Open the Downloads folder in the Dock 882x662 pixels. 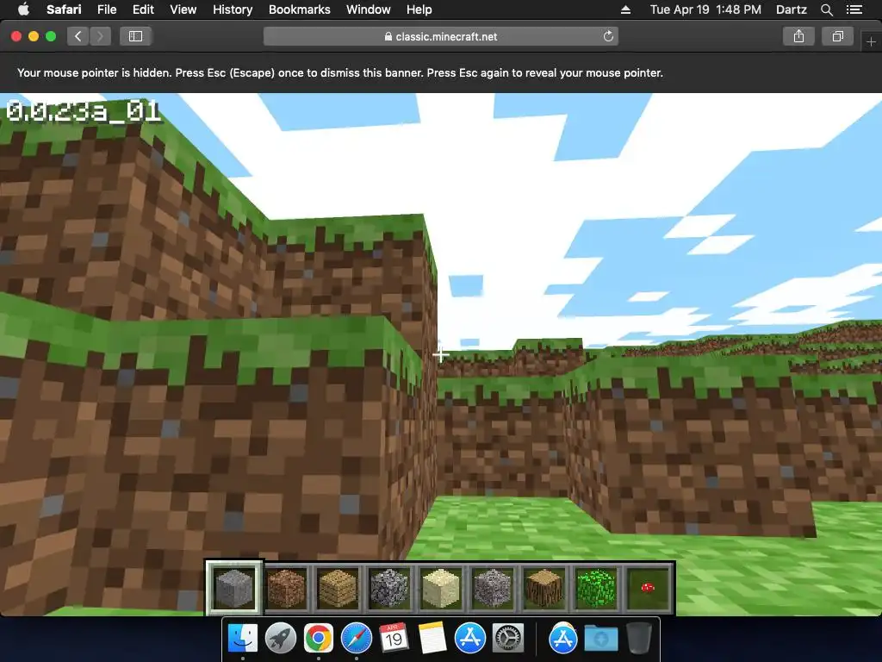600,639
